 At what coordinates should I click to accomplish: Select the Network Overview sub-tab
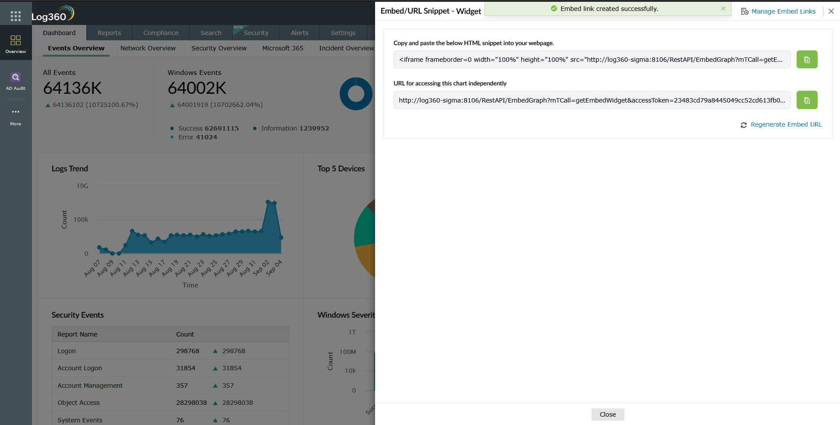(148, 48)
